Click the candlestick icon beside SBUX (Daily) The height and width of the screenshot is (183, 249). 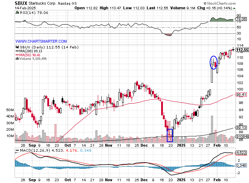pos(17,47)
